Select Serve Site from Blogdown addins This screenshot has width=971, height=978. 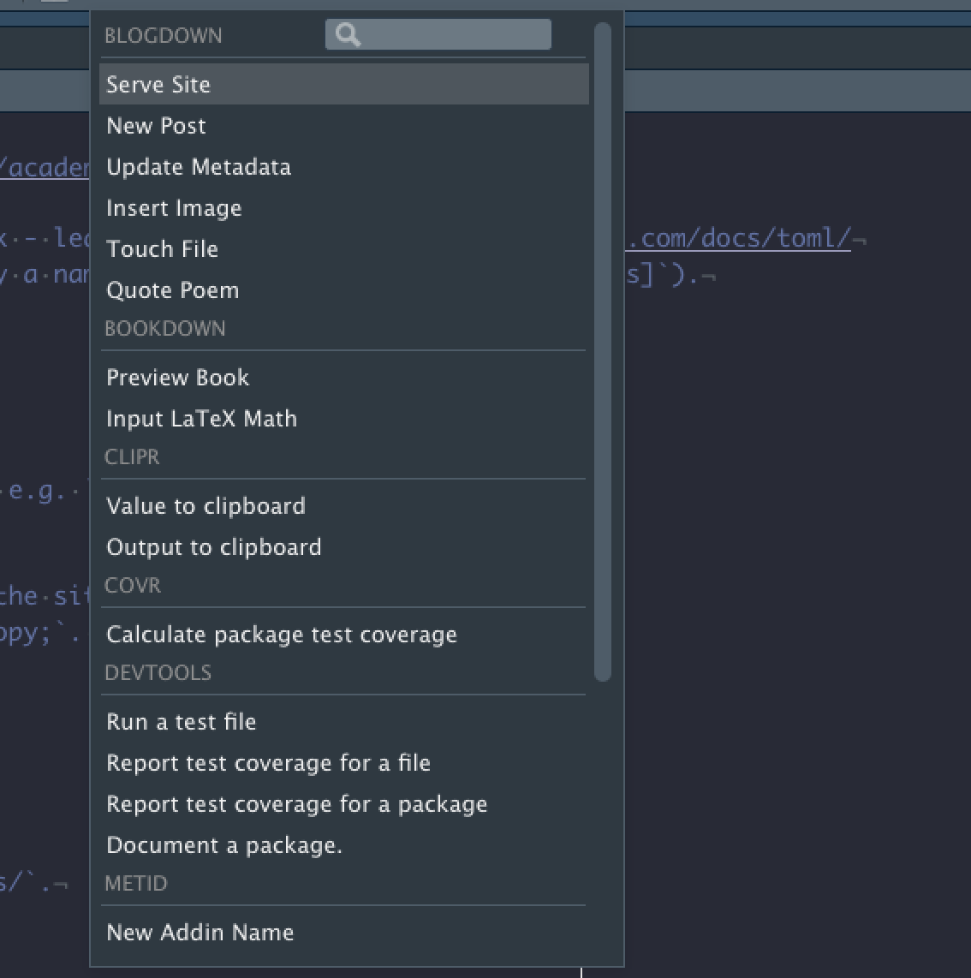(x=158, y=84)
